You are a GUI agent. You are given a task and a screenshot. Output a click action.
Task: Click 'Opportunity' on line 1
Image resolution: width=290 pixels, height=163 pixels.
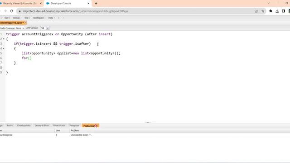[x=72, y=34]
